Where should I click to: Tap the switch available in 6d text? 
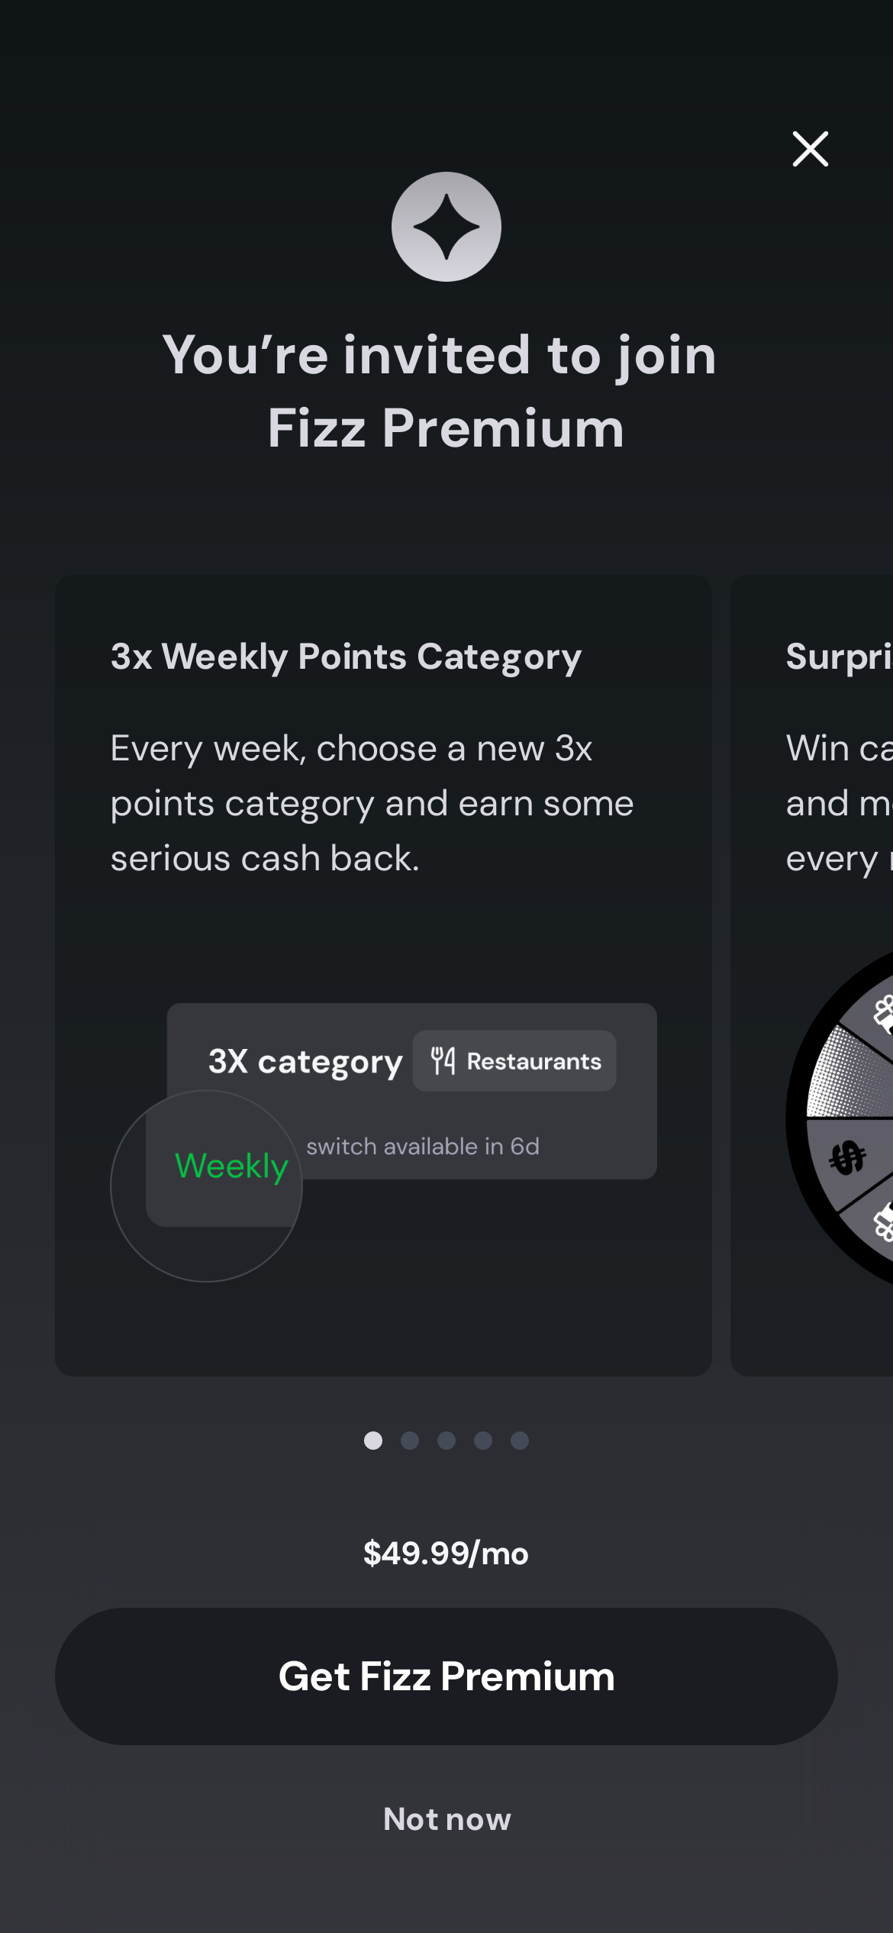pos(423,1146)
